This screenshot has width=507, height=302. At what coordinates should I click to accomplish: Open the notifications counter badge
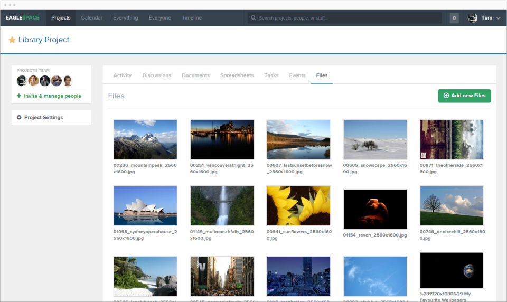(454, 18)
